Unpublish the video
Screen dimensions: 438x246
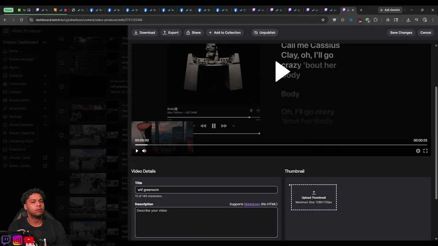coord(265,32)
